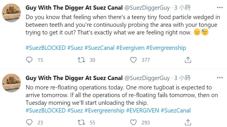Open first tweet's profile avatar
Viewport: 227px width, 127px height.
pos(11,13)
